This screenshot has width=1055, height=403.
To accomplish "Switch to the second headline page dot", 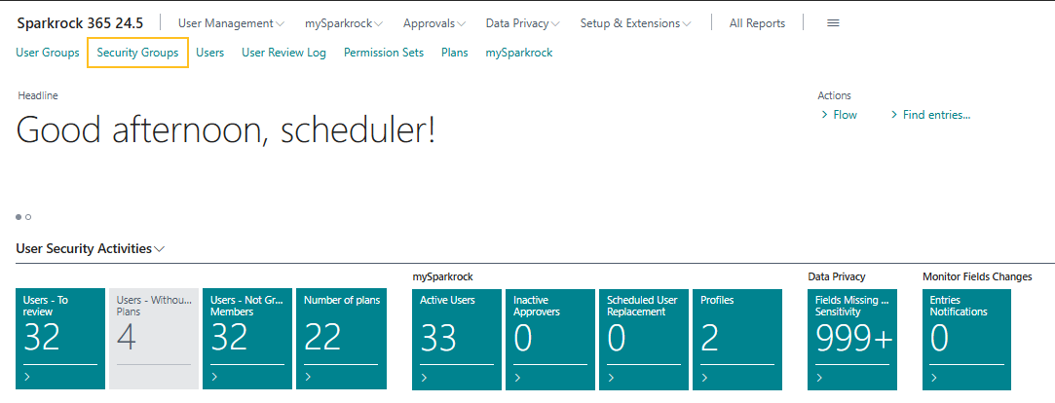I will pos(28,216).
